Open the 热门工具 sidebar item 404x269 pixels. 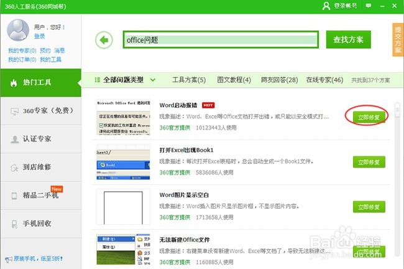coord(40,83)
